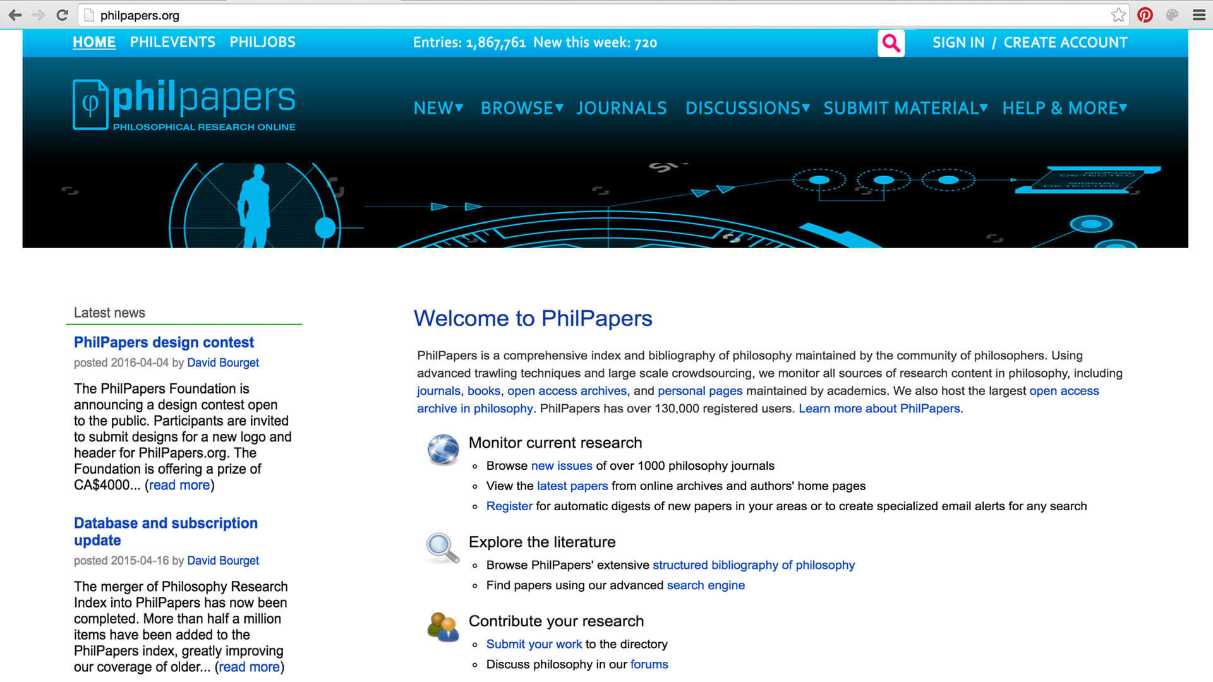Click the Contribute your research heading
Image resolution: width=1213 pixels, height=682 pixels.
(x=556, y=621)
